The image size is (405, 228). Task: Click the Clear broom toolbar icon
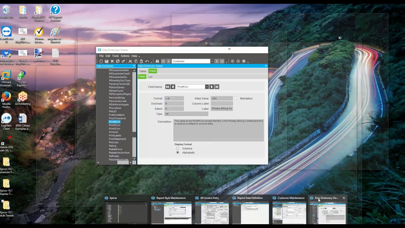[123, 61]
